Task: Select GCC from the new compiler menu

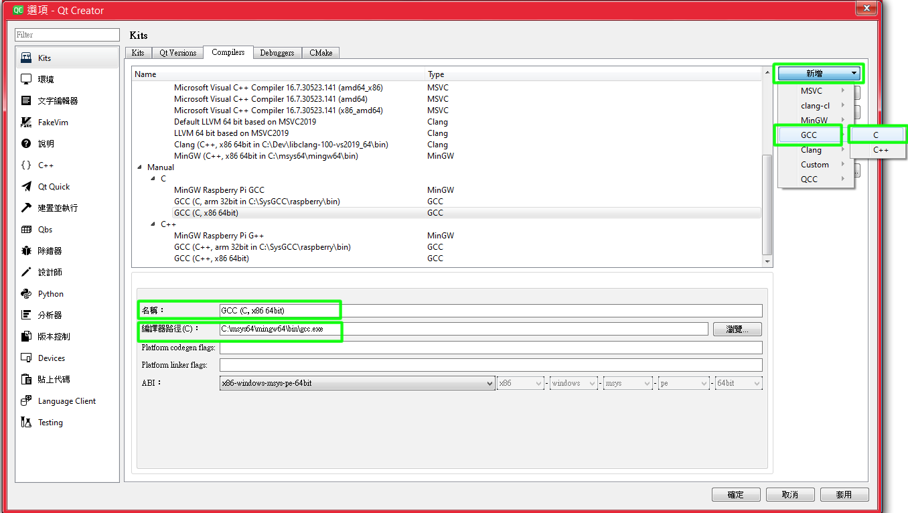Action: [x=810, y=135]
